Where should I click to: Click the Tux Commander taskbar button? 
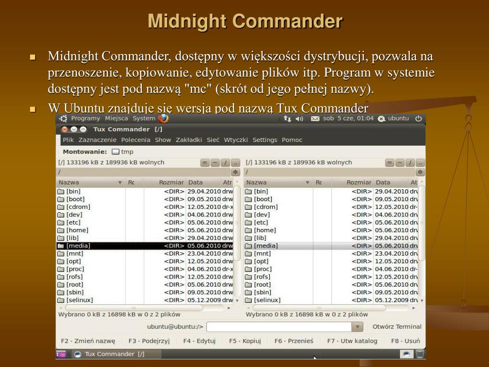[x=117, y=354]
